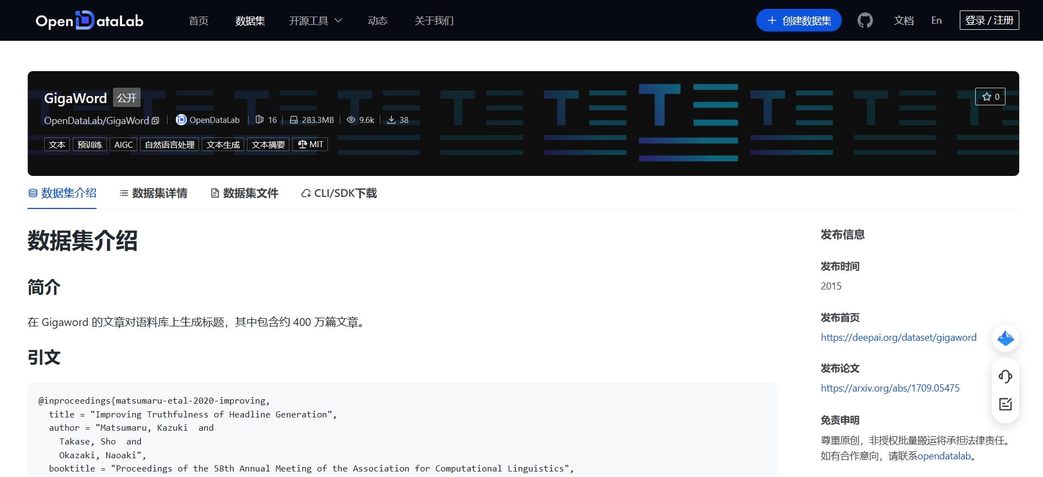Open the deepai.org gigaword homepage link
Image resolution: width=1043 pixels, height=477 pixels.
click(899, 337)
